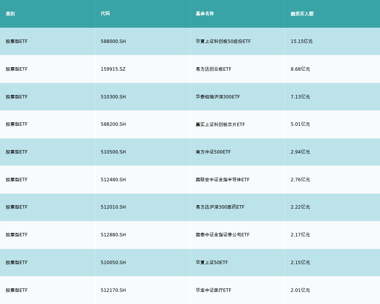Click the 代码 column header

click(x=105, y=14)
